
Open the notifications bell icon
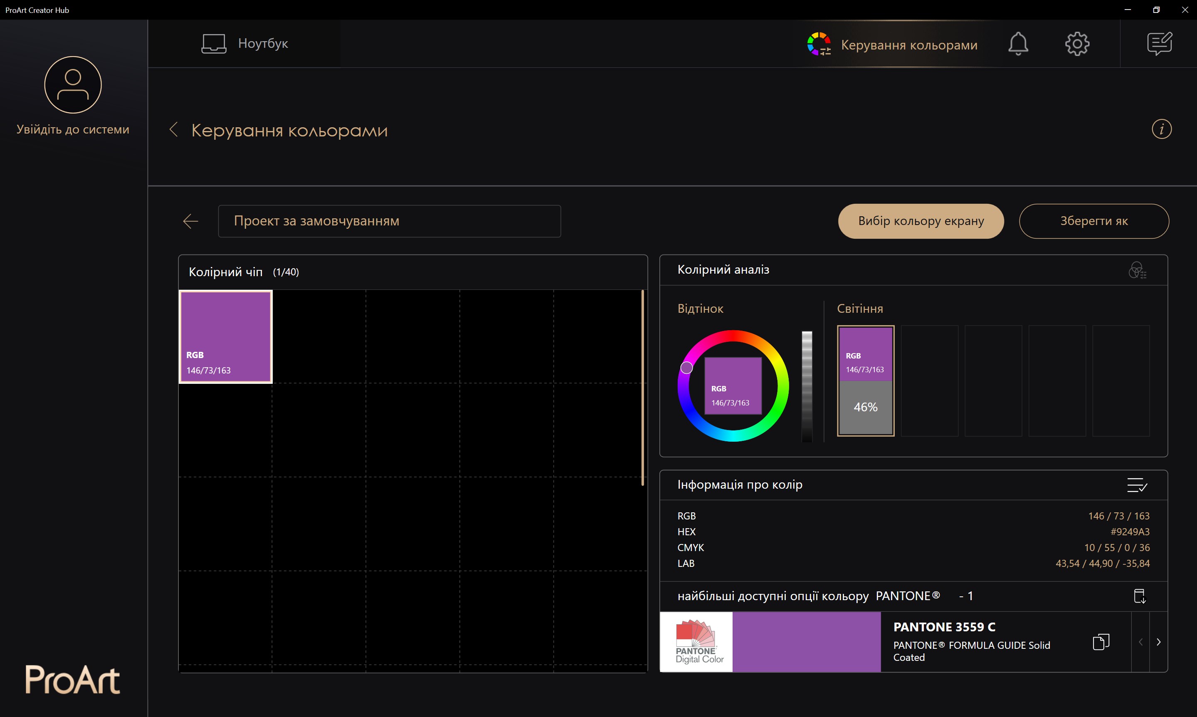coord(1018,44)
